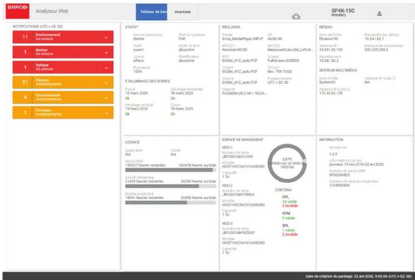
Task: Click the ICMP serial number 9530266925
Action: 339,175
